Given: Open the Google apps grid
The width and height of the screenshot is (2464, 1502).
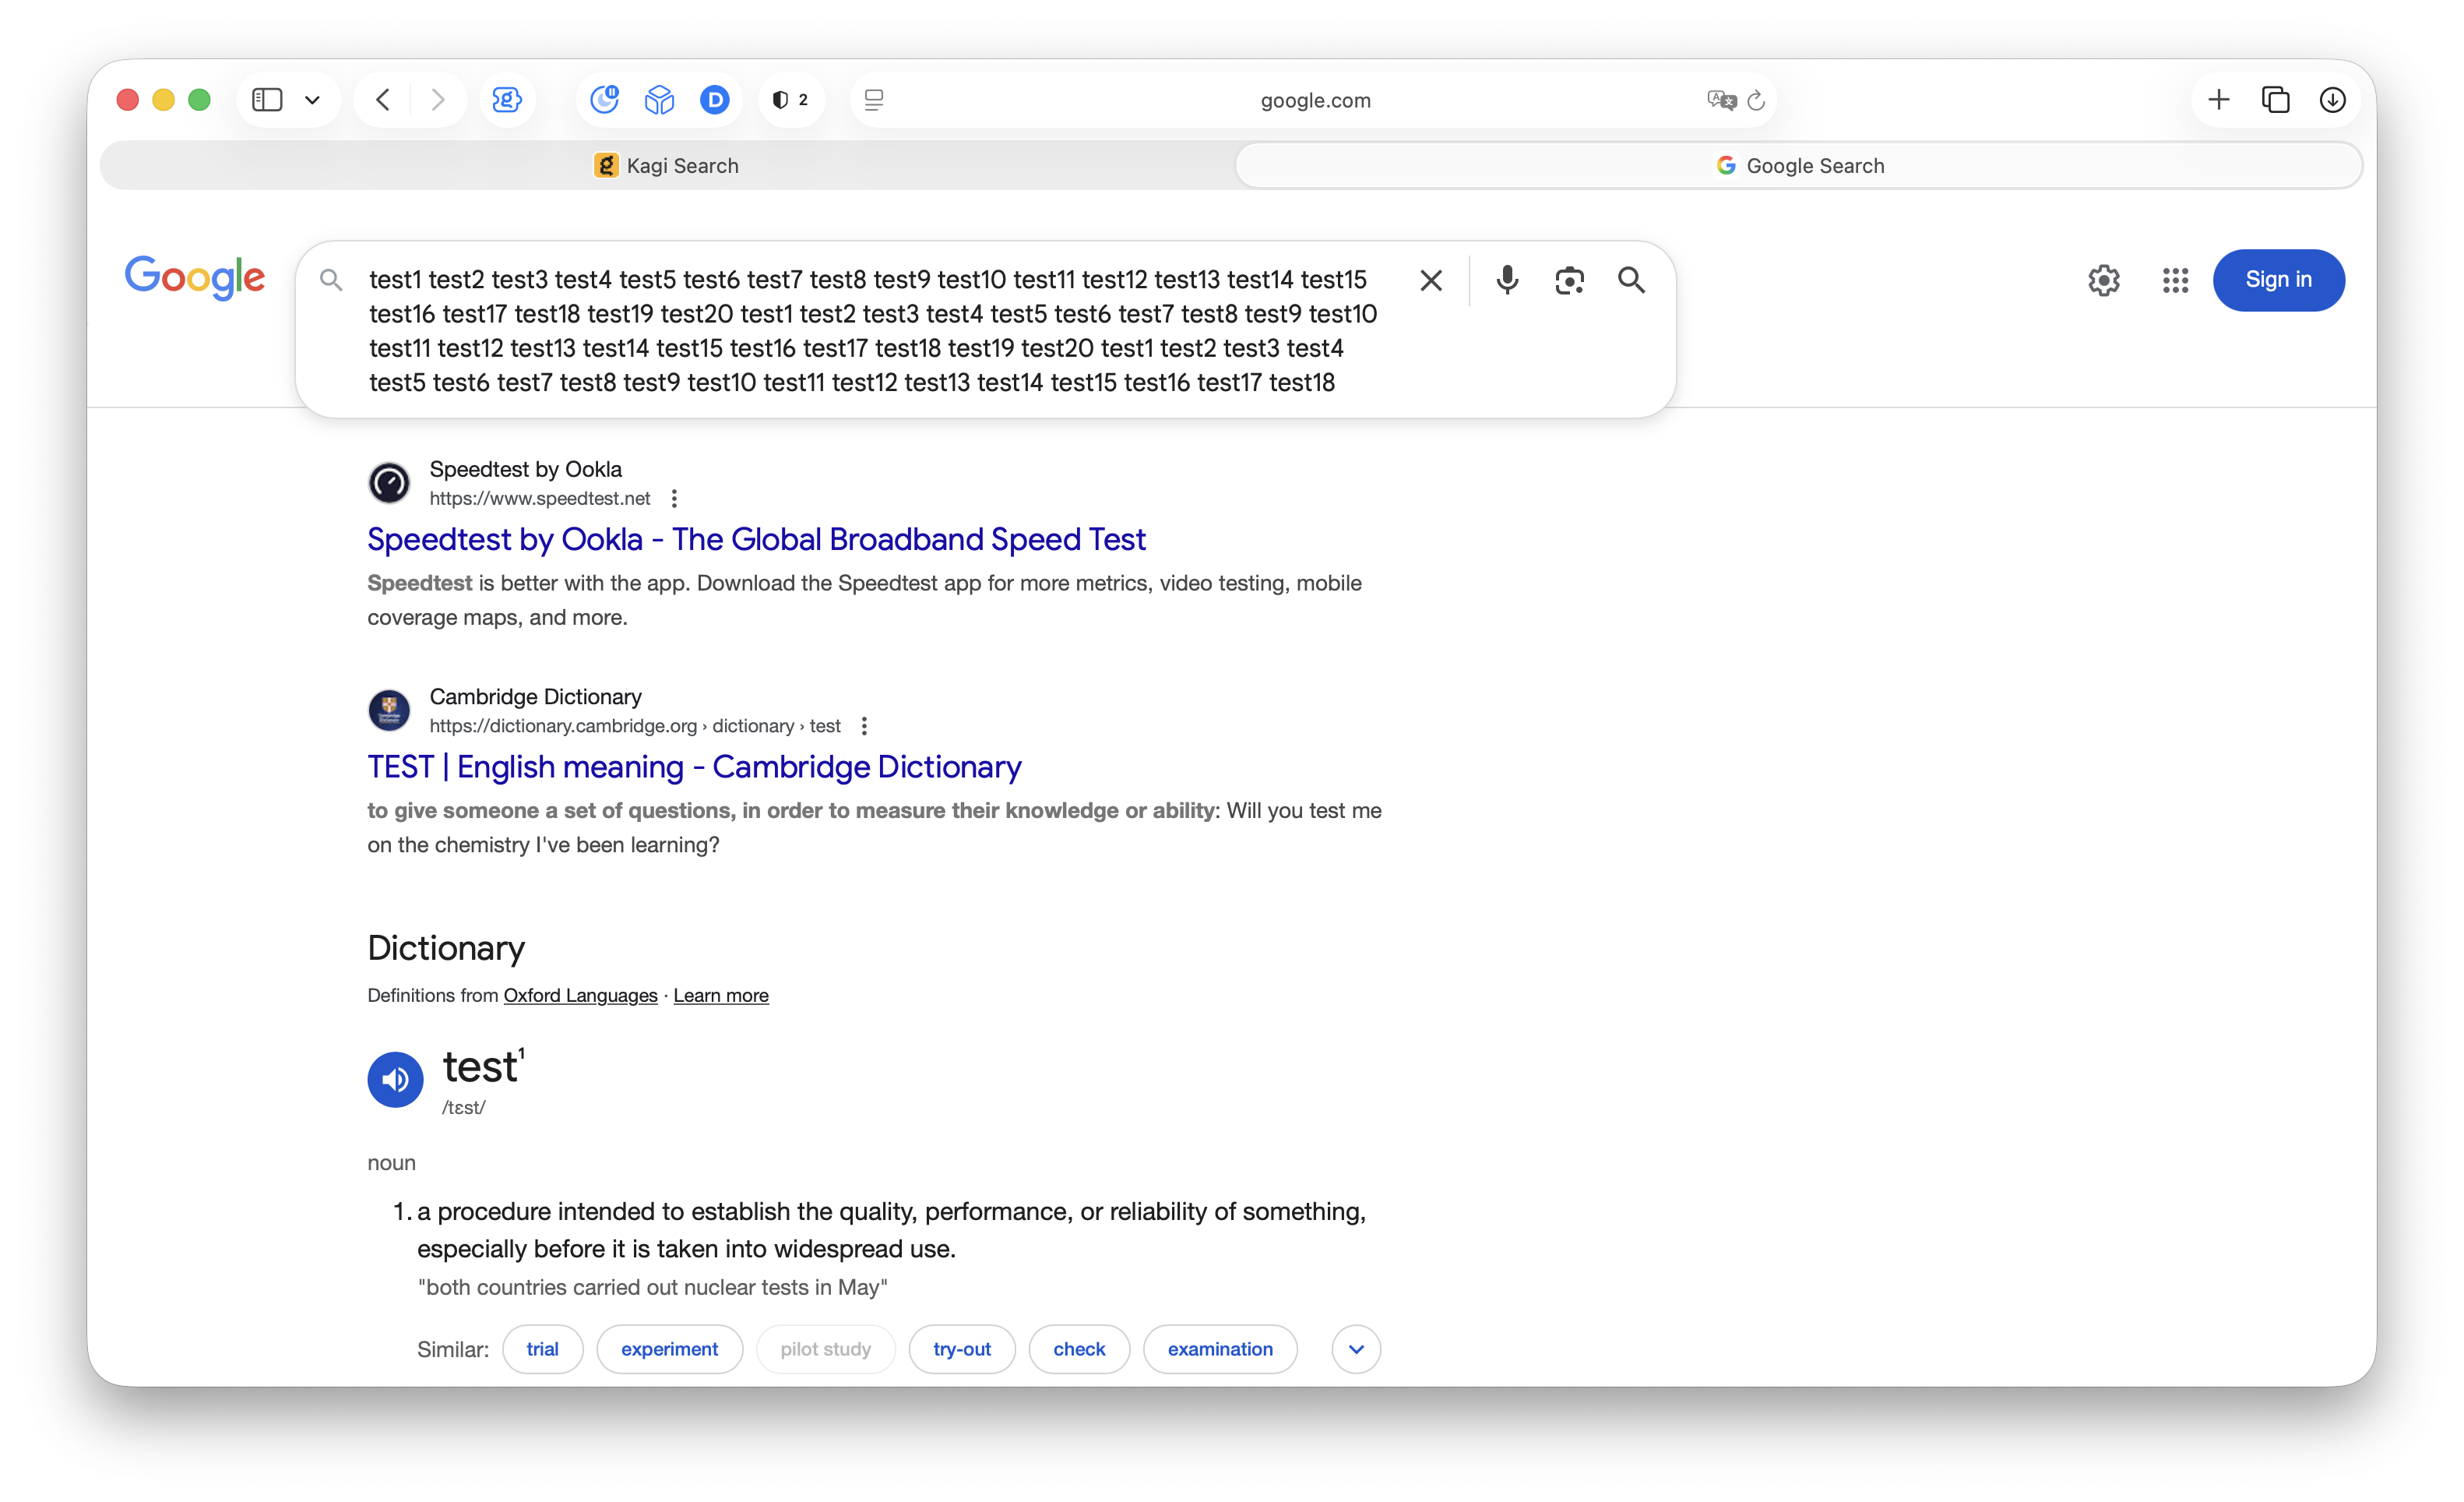Looking at the screenshot, I should point(2175,280).
